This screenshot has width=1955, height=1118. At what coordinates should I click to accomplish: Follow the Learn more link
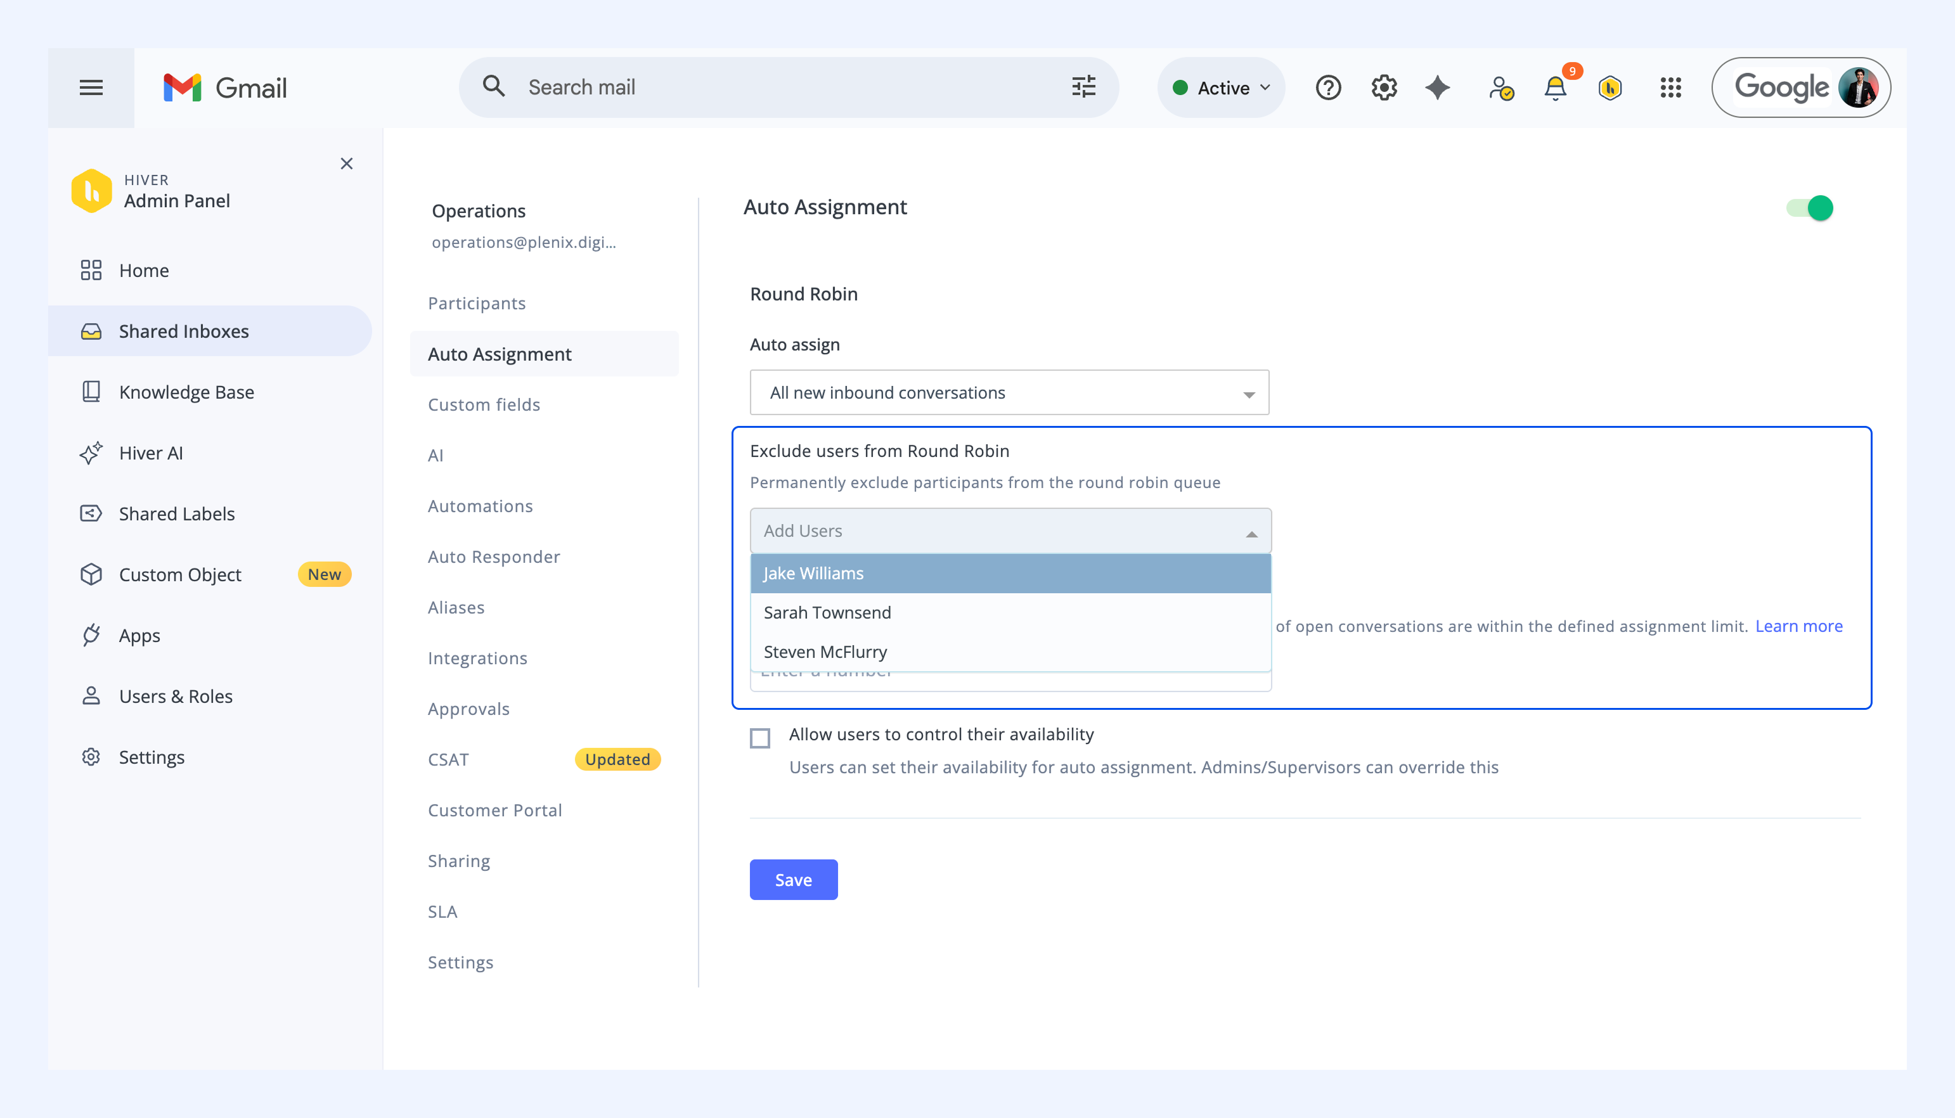pos(1798,627)
